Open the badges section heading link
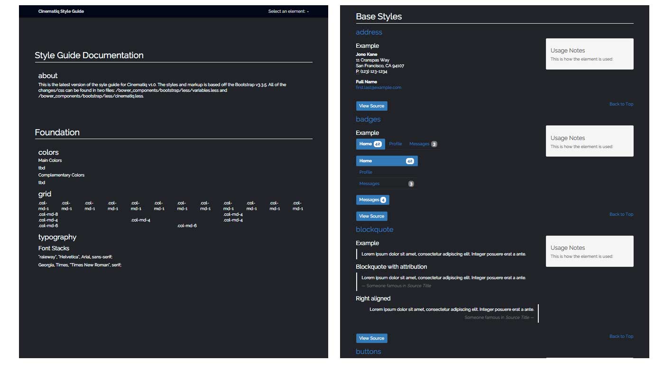The height and width of the screenshot is (370, 664). coord(368,119)
